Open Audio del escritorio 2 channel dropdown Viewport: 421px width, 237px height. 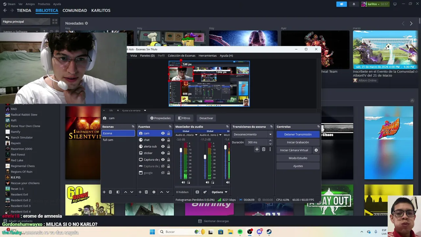(220, 135)
